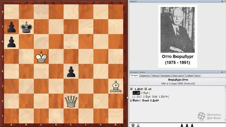Image resolution: width=226 pixels, height=127 pixels.
Task: Open the comment icon before move a5
Action: 145,89
